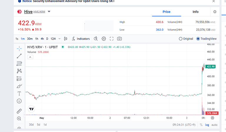Screen dimensions: 226x132
Task: Select the Text annotation tool
Action: 19,94
